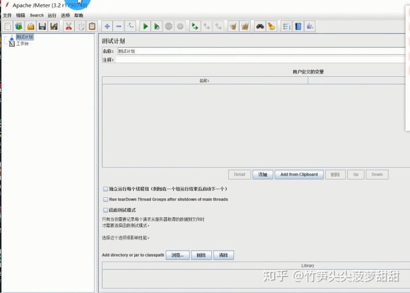This screenshot has width=410, height=293.
Task: Click the Remote shutdown all icon
Action: pos(218,26)
